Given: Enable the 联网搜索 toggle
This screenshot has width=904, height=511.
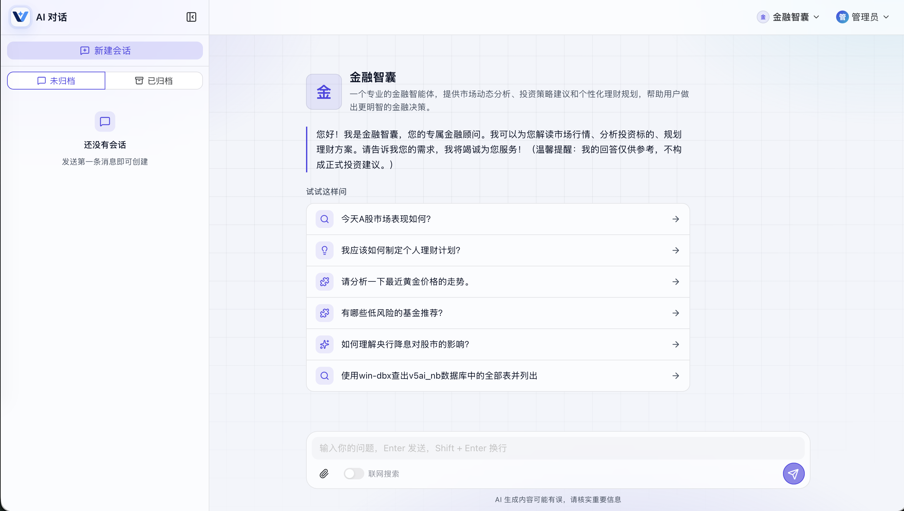Looking at the screenshot, I should pos(353,474).
